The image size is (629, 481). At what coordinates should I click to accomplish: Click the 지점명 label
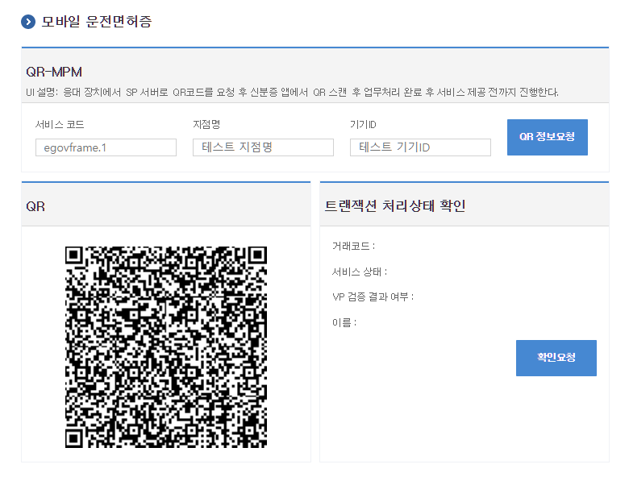click(x=206, y=124)
